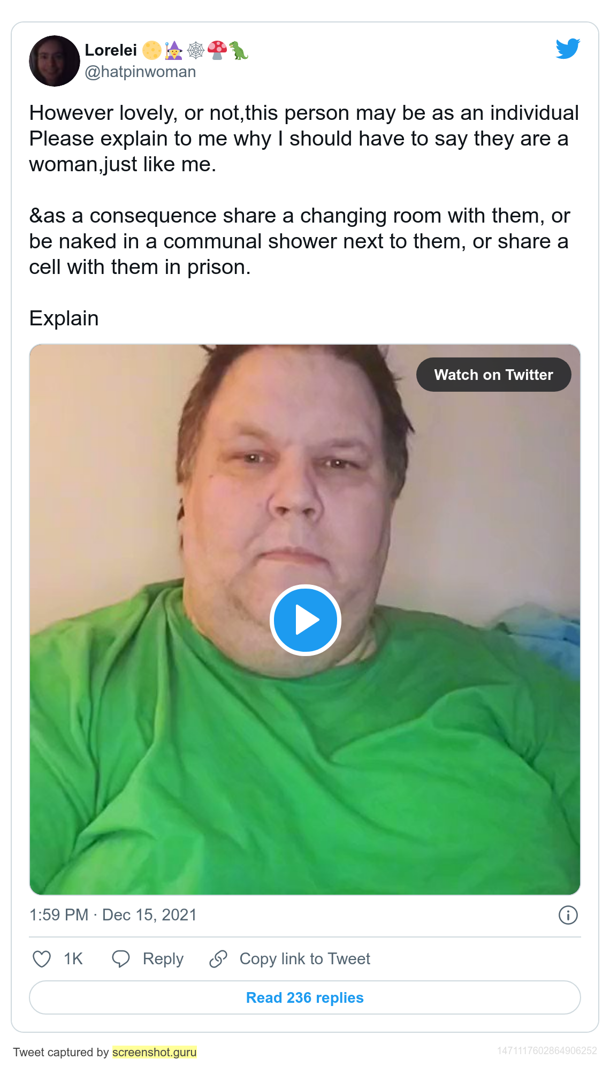Click the Reply label
The image size is (610, 1082).
(163, 959)
